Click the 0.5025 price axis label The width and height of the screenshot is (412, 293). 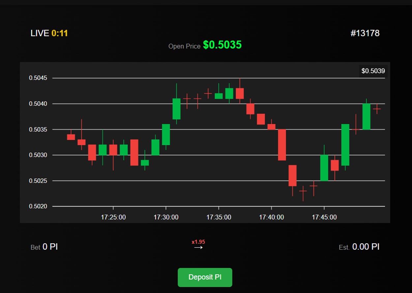click(38, 181)
